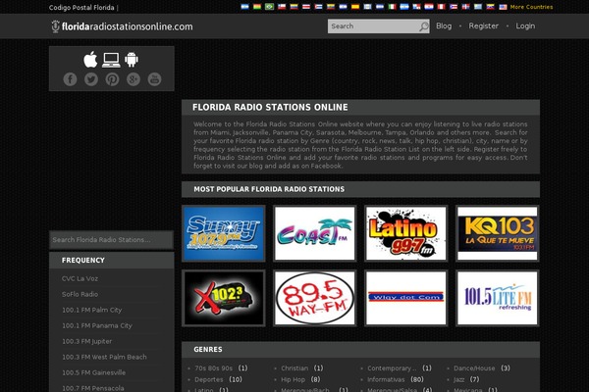Open 100.3 FM West Palm Beach

(x=104, y=357)
